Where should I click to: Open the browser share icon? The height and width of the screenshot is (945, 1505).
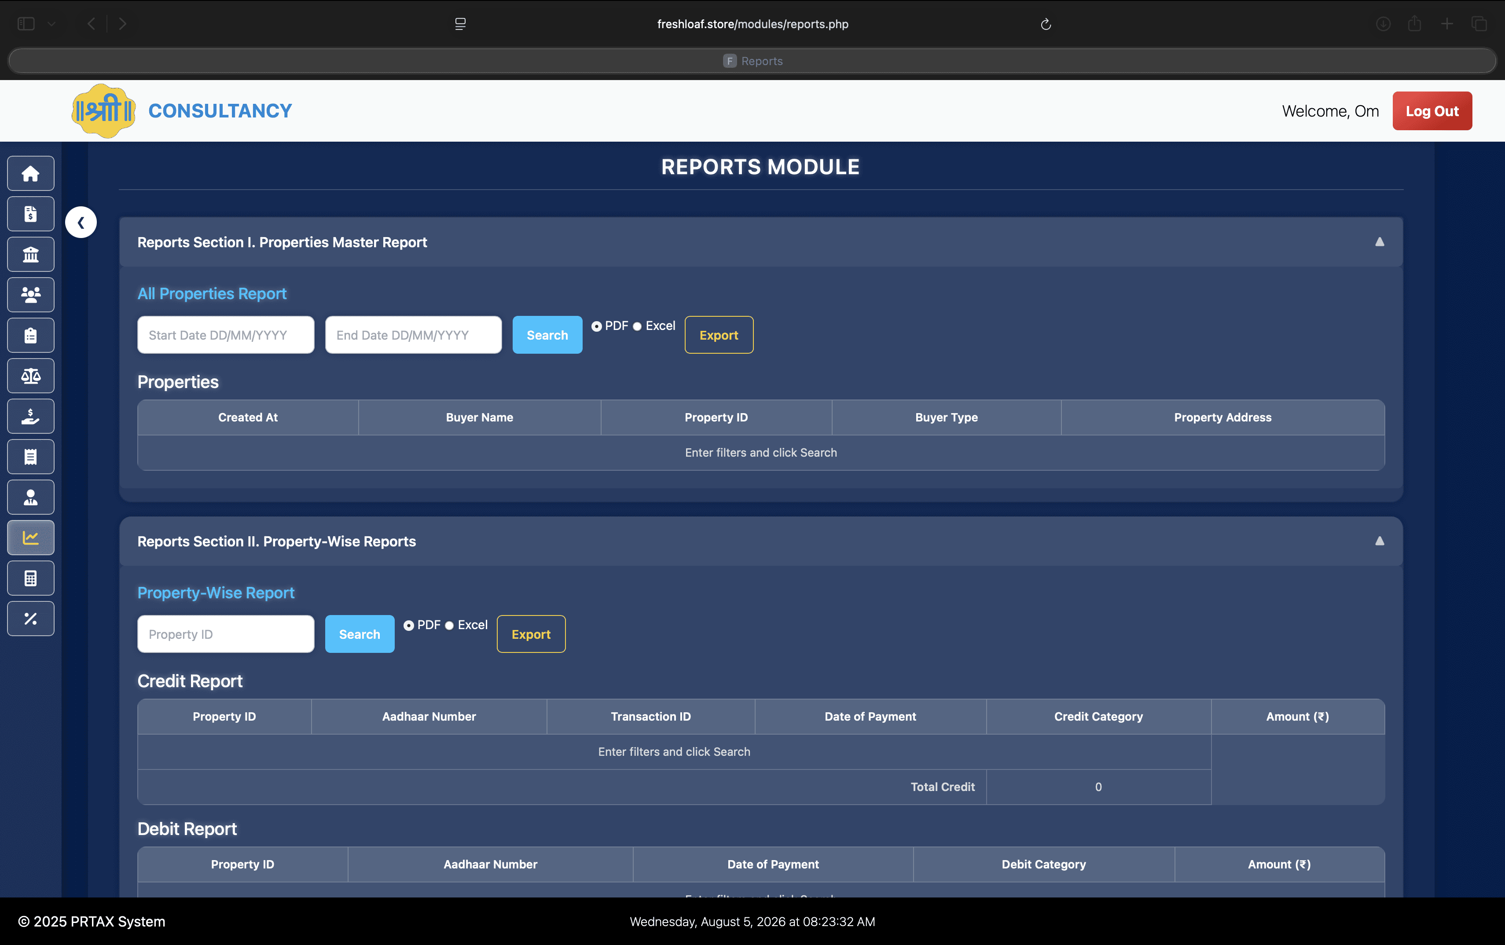(x=1414, y=24)
